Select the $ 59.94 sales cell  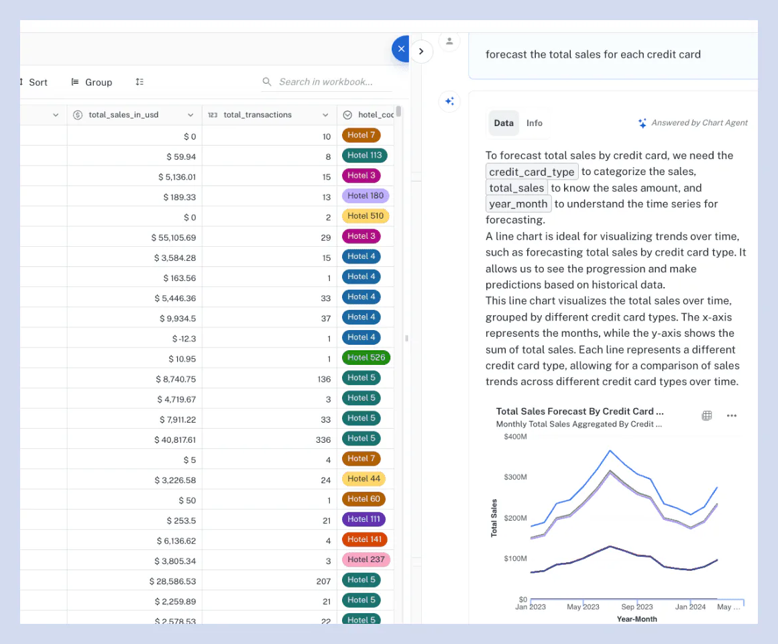[x=134, y=157]
